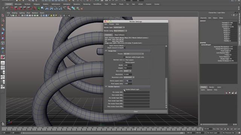Click the last orange cross shelf icon
This screenshot has height=135, width=241.
pyautogui.click(x=82, y=9)
